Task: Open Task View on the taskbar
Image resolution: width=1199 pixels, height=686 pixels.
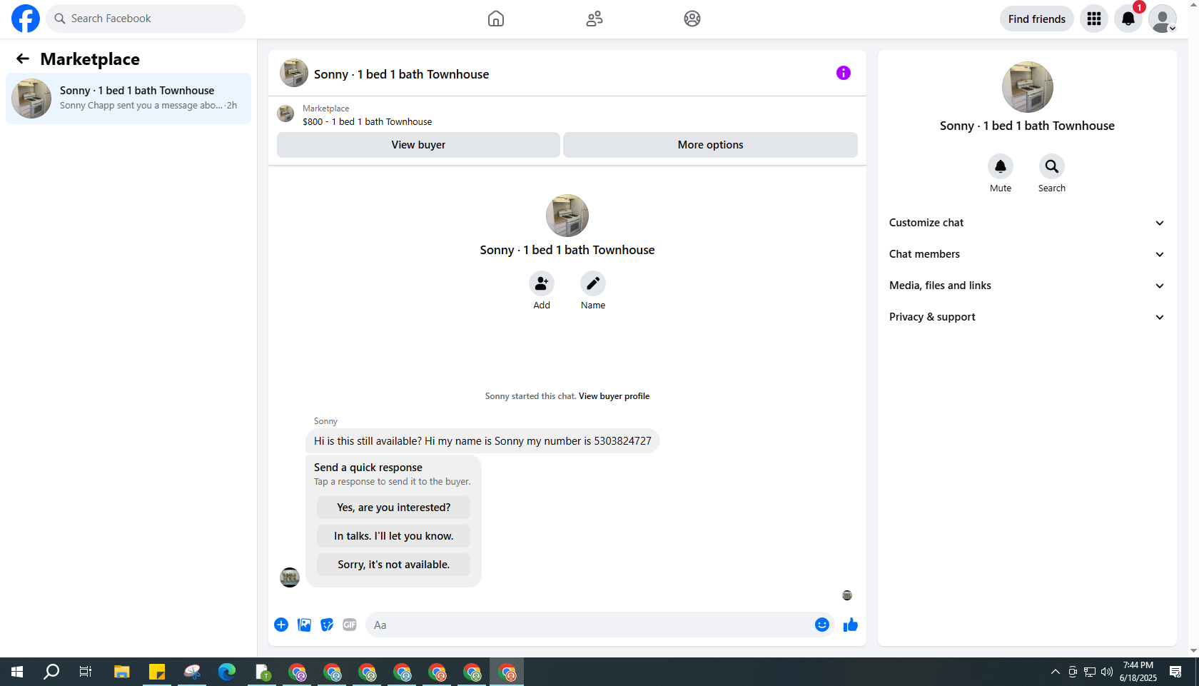Action: [86, 672]
